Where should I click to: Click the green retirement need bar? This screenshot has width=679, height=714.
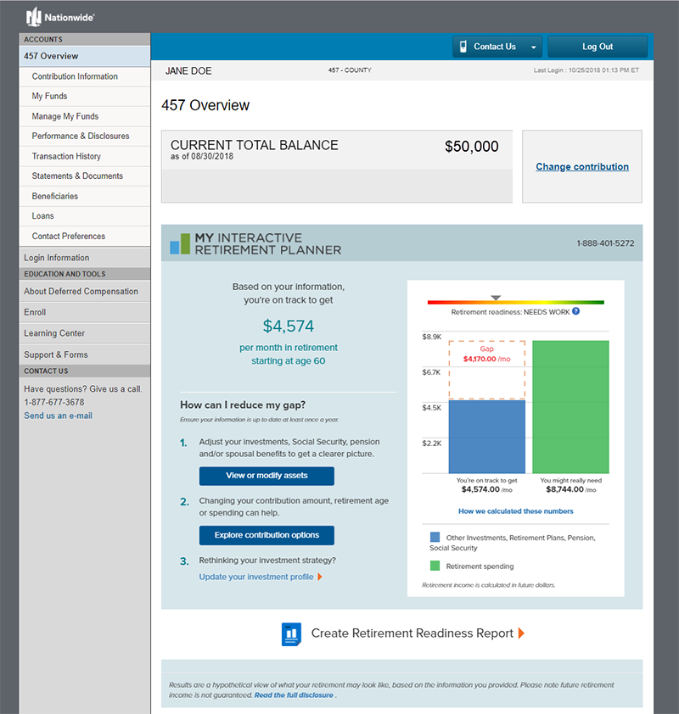[x=570, y=407]
